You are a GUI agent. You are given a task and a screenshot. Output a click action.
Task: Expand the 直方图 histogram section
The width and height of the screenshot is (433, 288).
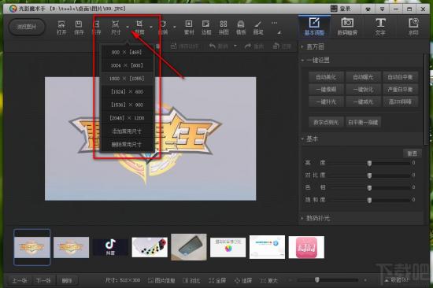coord(313,46)
